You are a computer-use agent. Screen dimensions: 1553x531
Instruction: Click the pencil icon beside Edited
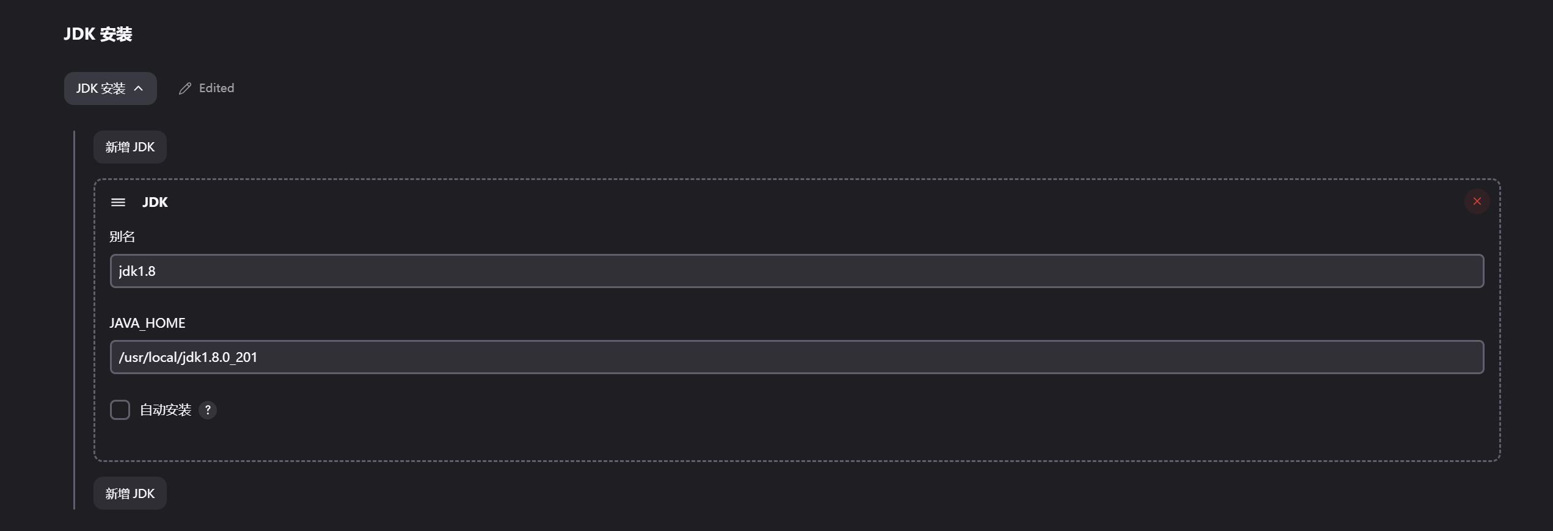[x=185, y=88]
